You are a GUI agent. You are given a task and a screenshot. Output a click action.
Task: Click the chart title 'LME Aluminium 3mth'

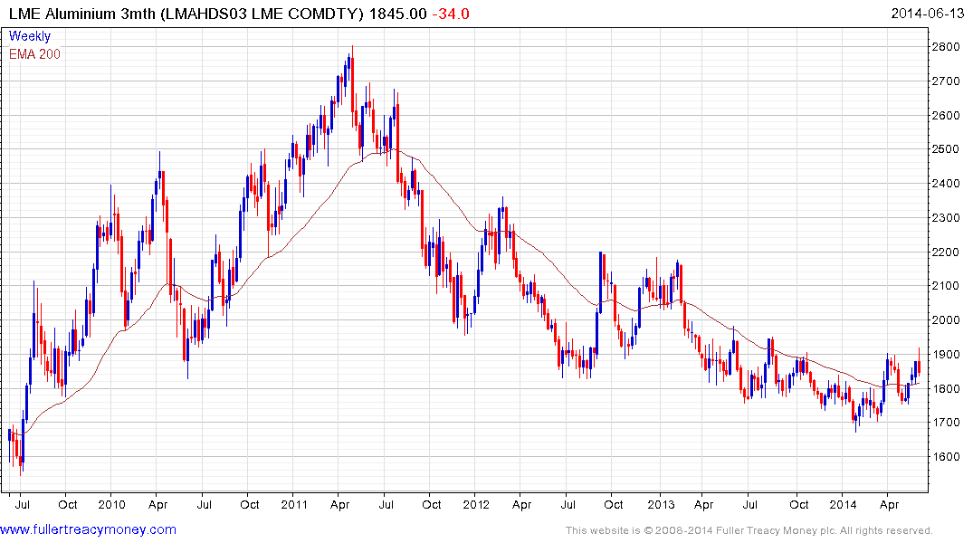[82, 14]
